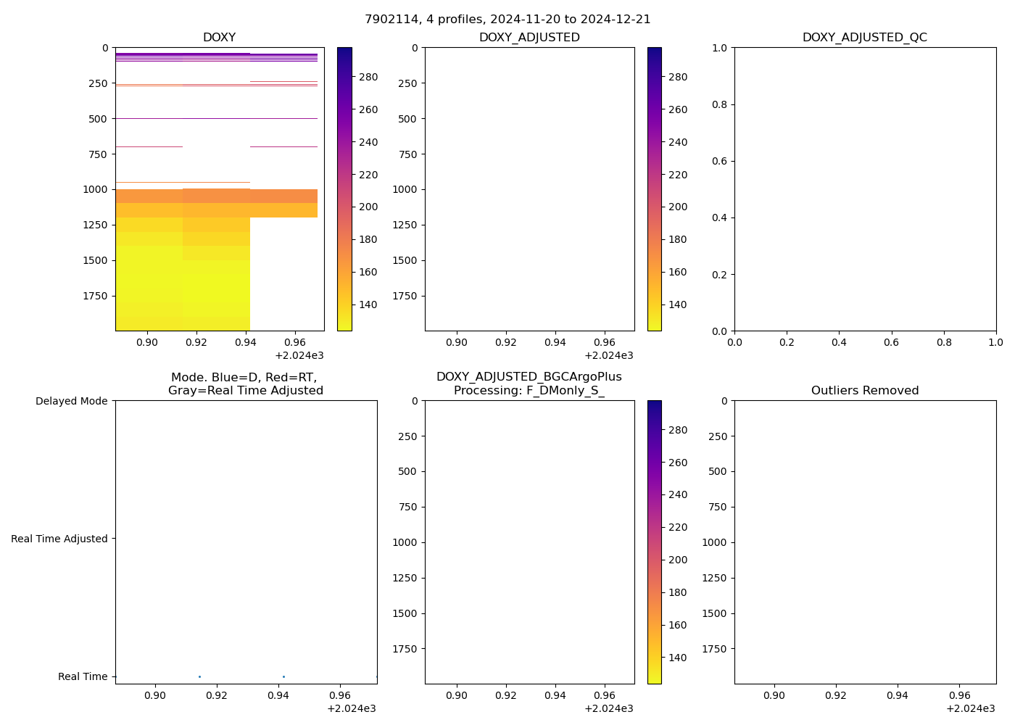The image size is (1015, 725).
Task: Select the figure title with float 7902114
Action: 507,20
